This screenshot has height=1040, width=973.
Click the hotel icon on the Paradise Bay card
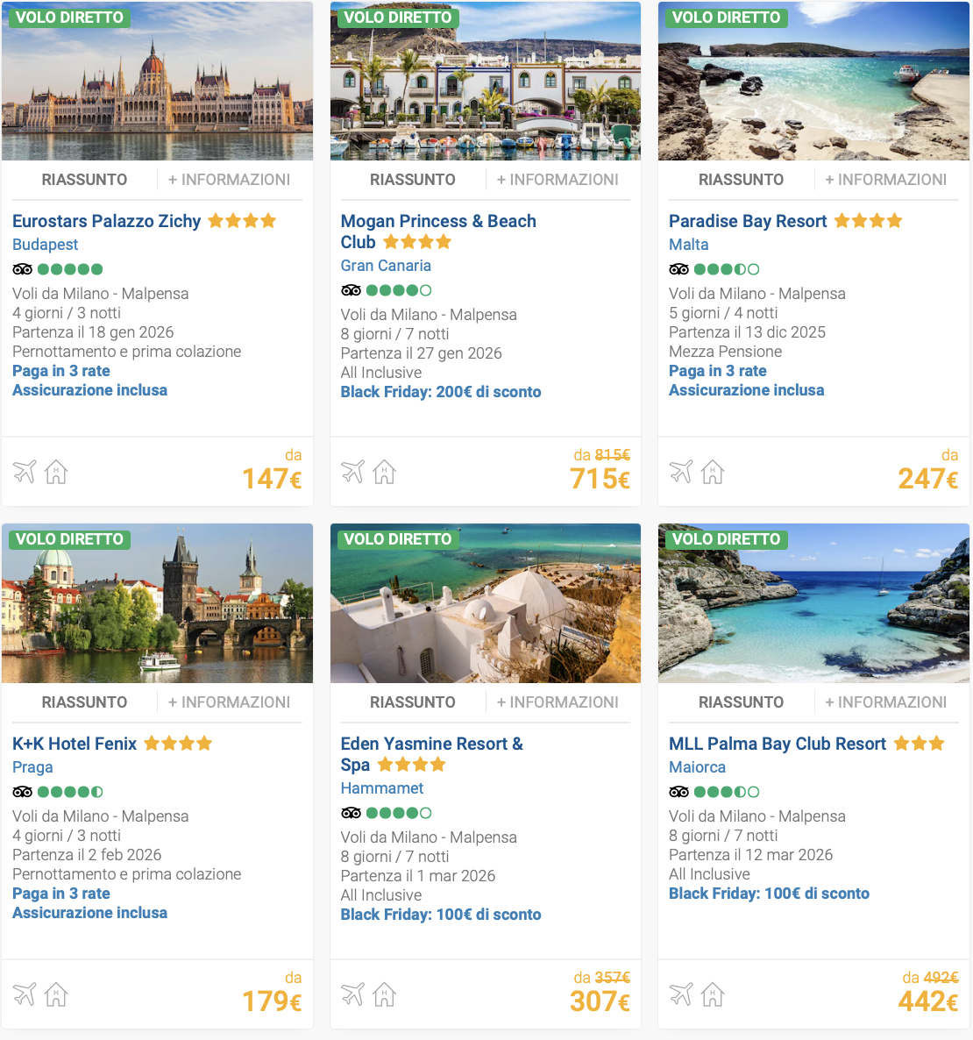[x=713, y=471]
